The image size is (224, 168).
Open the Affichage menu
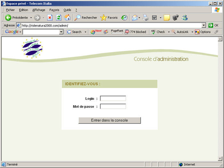[39, 10]
